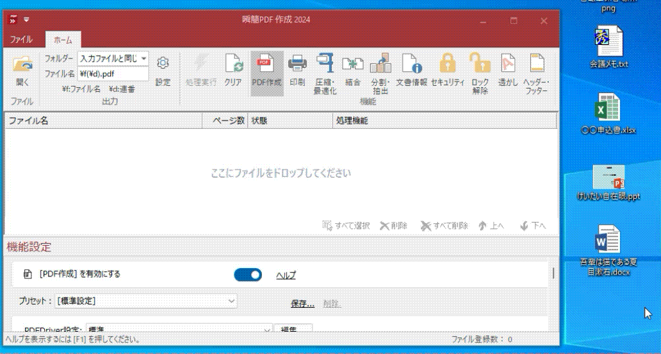Click the 削除 preset link

click(332, 303)
